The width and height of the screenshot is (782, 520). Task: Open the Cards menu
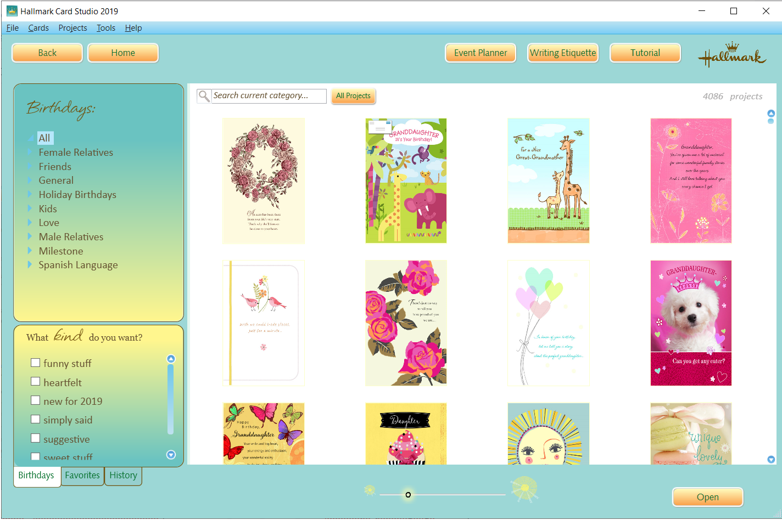[x=38, y=28]
